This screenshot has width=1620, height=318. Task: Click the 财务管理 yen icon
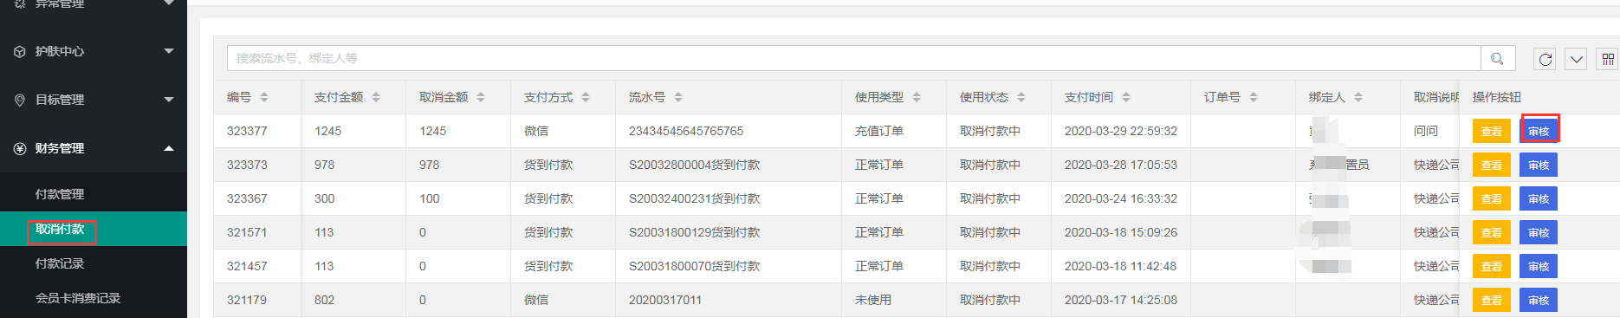(x=20, y=148)
